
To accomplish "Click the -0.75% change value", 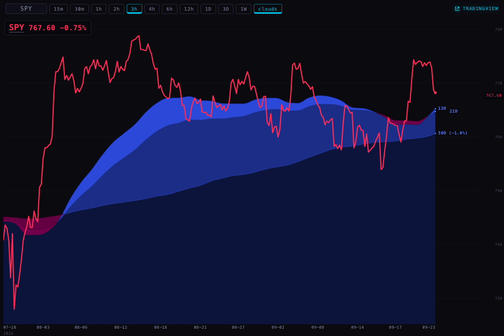I will 73,28.
